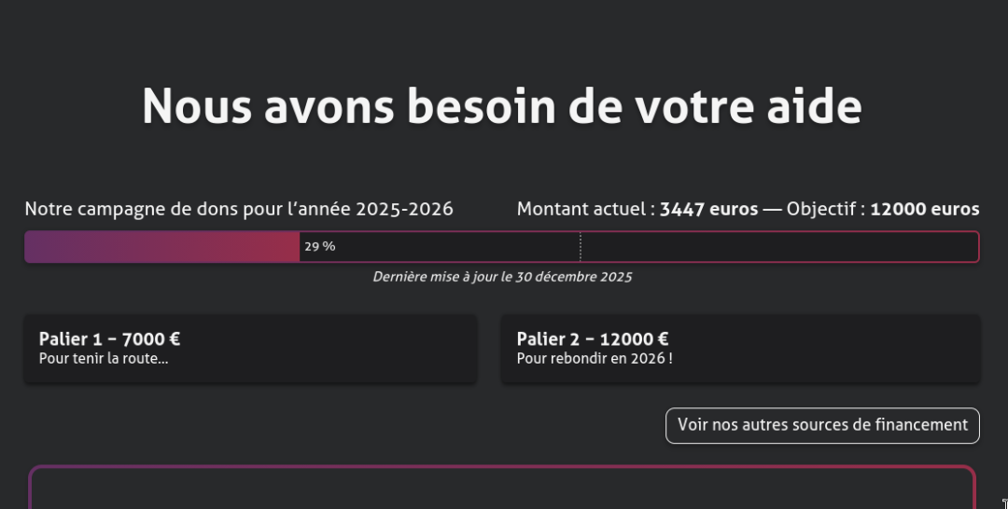Click the "Pour rebondir en 2026 !" subtitle
This screenshot has height=509, width=1008.
[x=595, y=359]
